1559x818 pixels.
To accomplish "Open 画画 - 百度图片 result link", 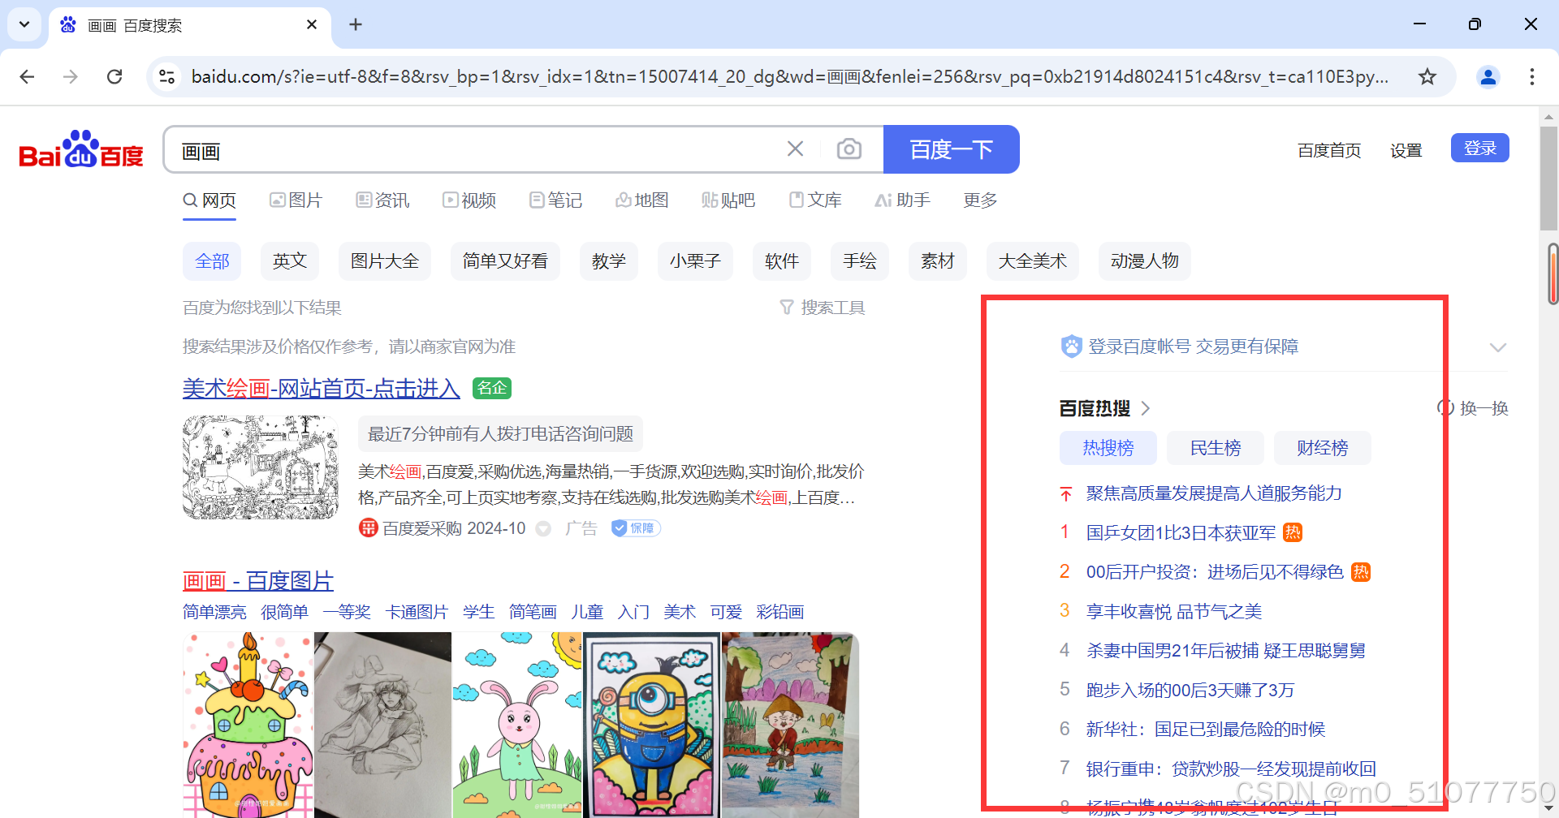I will click(258, 581).
